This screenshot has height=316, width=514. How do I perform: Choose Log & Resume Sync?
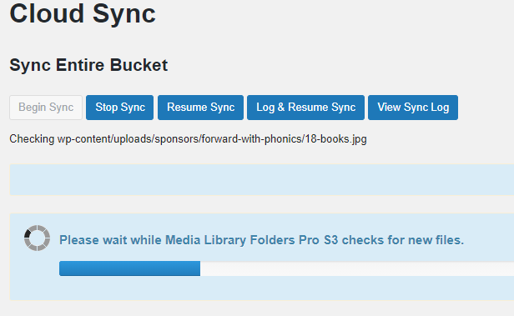(x=306, y=108)
